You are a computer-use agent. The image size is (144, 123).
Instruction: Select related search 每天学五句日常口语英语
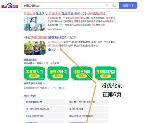click(88, 102)
